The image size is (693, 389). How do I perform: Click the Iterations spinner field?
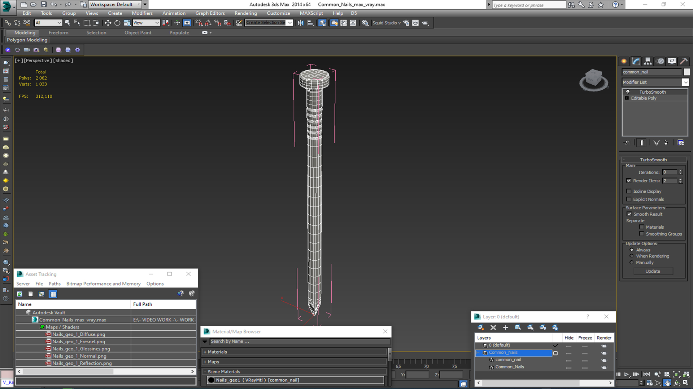point(670,172)
